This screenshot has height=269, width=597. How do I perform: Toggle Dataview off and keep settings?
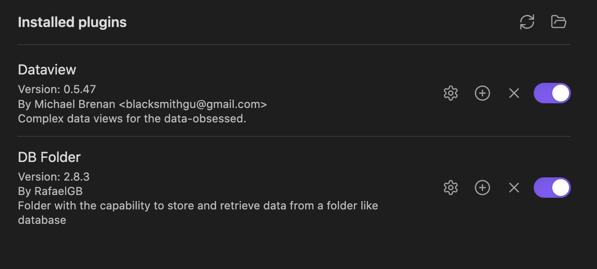552,93
